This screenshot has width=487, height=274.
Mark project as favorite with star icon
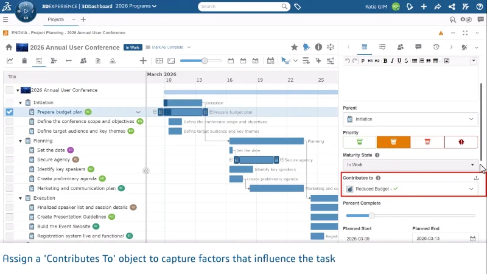coord(294,47)
